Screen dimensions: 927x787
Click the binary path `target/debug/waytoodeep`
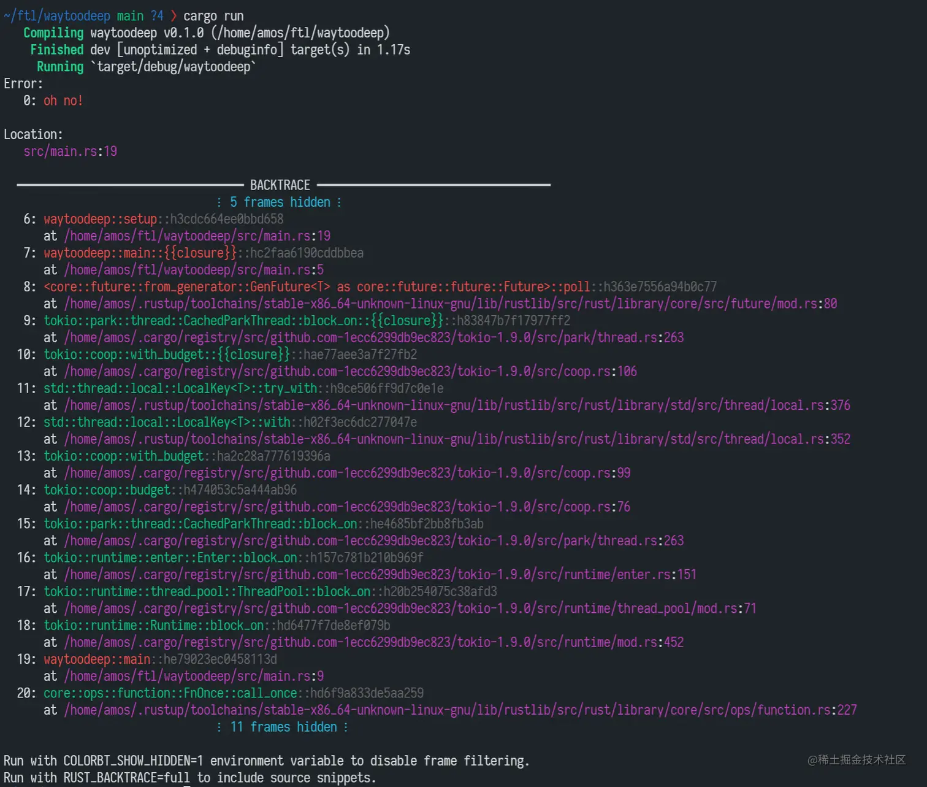point(174,67)
